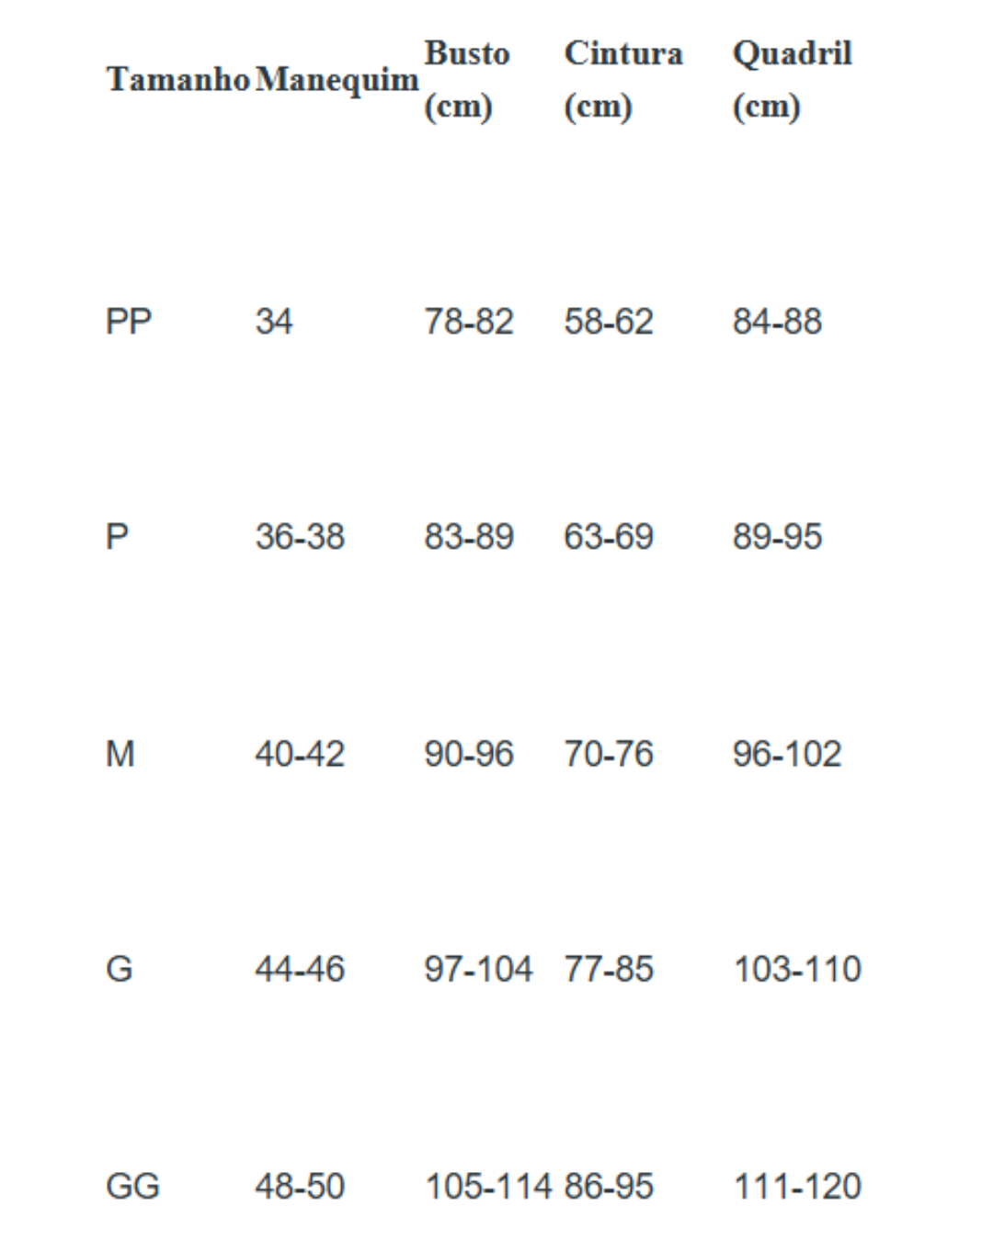Click the manequim value 44-46

(x=300, y=969)
